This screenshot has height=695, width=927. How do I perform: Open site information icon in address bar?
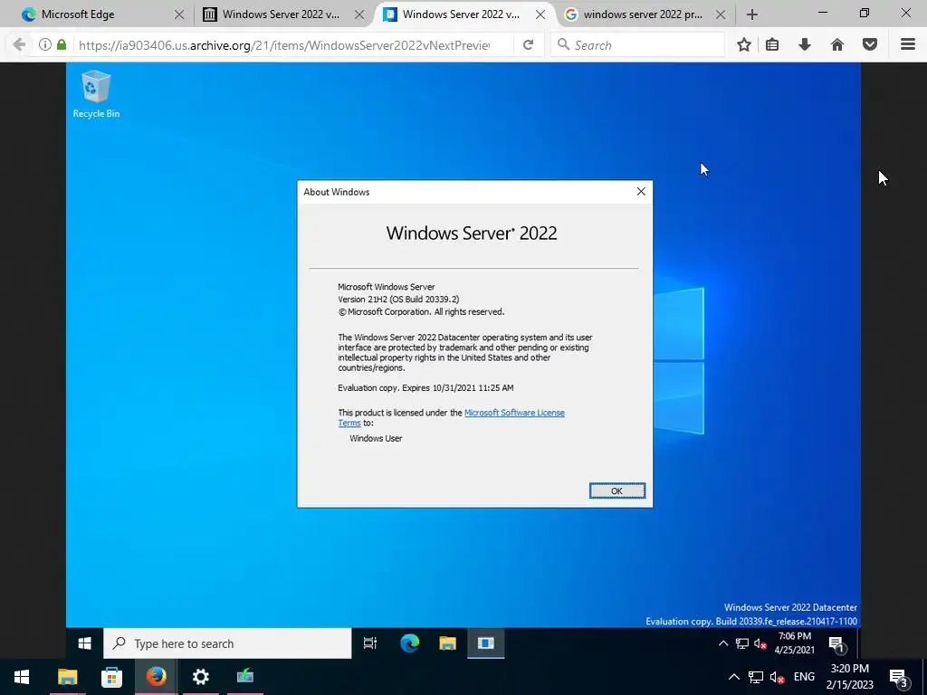click(45, 44)
